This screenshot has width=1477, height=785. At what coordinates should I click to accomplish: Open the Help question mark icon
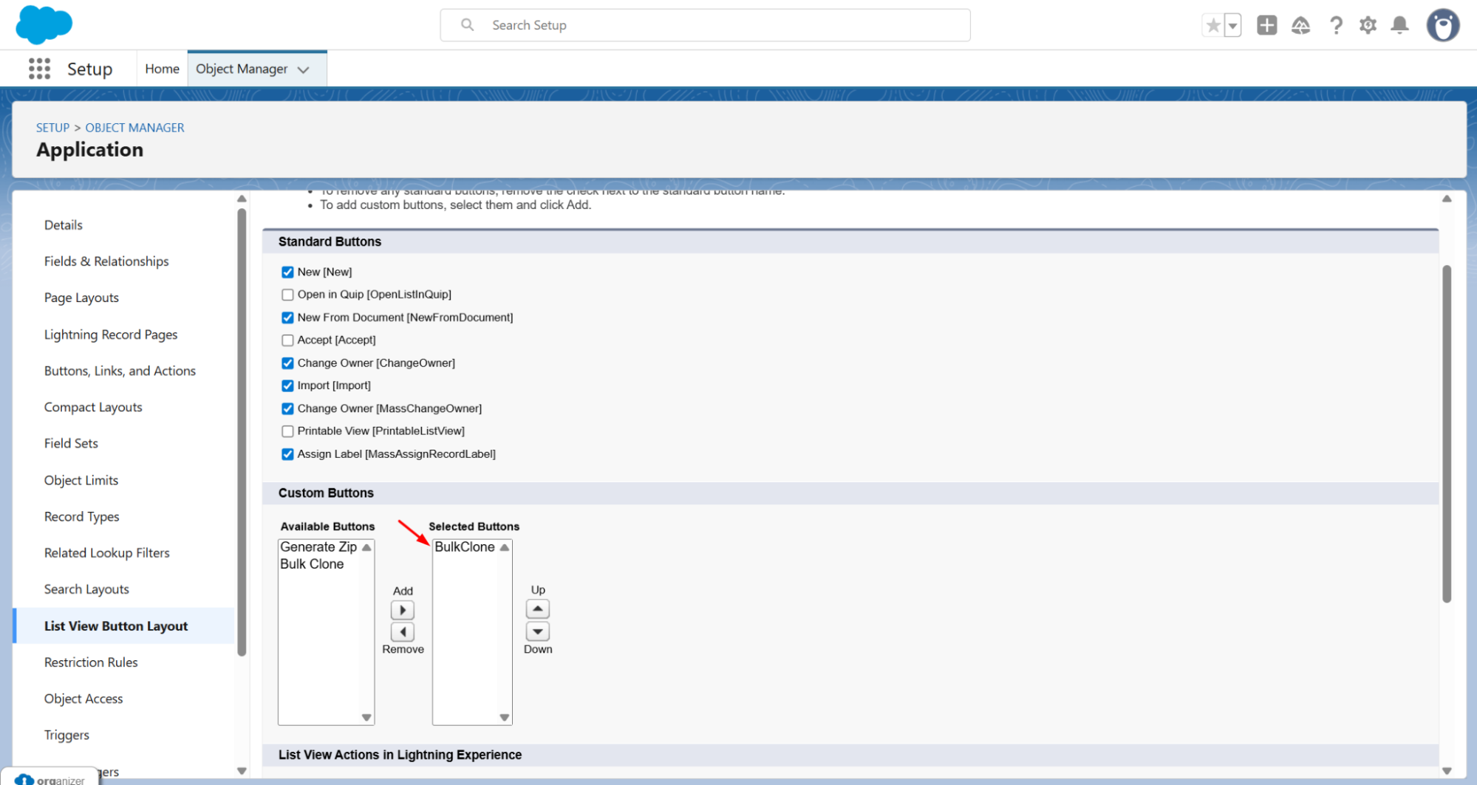point(1336,26)
